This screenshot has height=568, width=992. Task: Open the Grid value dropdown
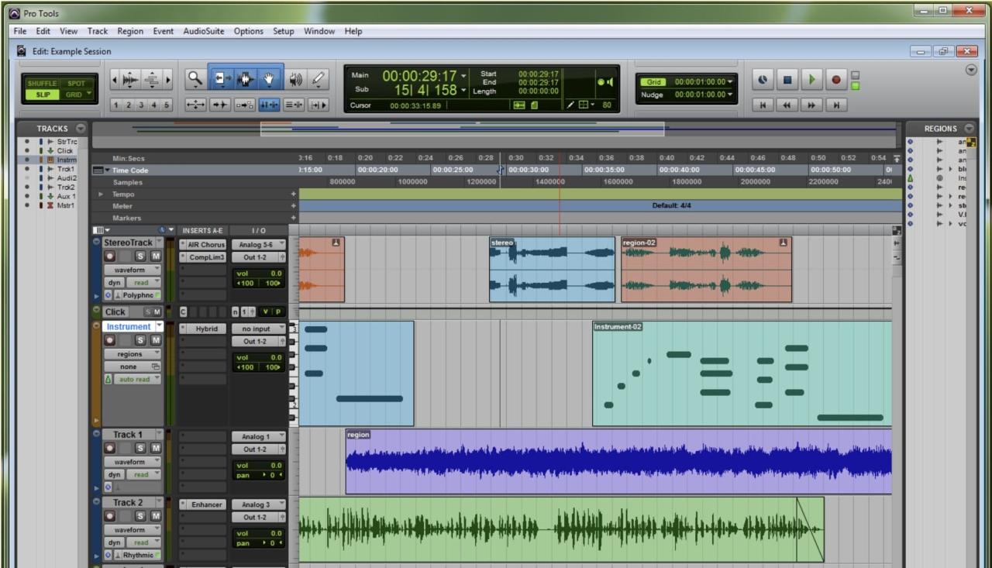point(730,81)
